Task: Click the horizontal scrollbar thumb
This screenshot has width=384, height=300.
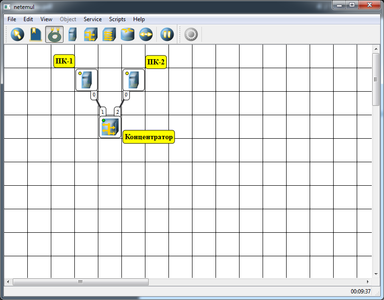Action: 80,282
